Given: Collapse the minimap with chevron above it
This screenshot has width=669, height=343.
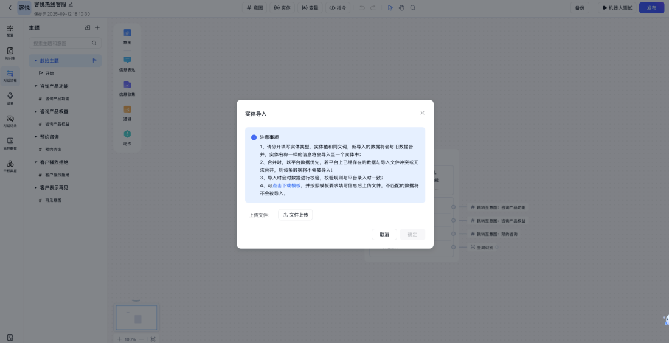Looking at the screenshot, I should [x=136, y=301].
